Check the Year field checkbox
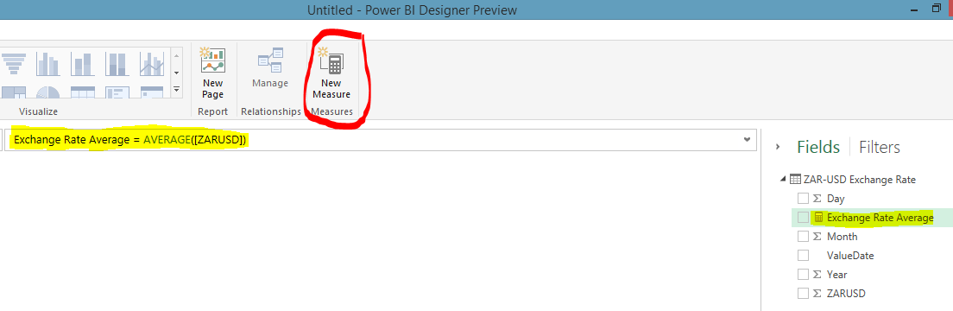The image size is (953, 311). click(x=803, y=274)
